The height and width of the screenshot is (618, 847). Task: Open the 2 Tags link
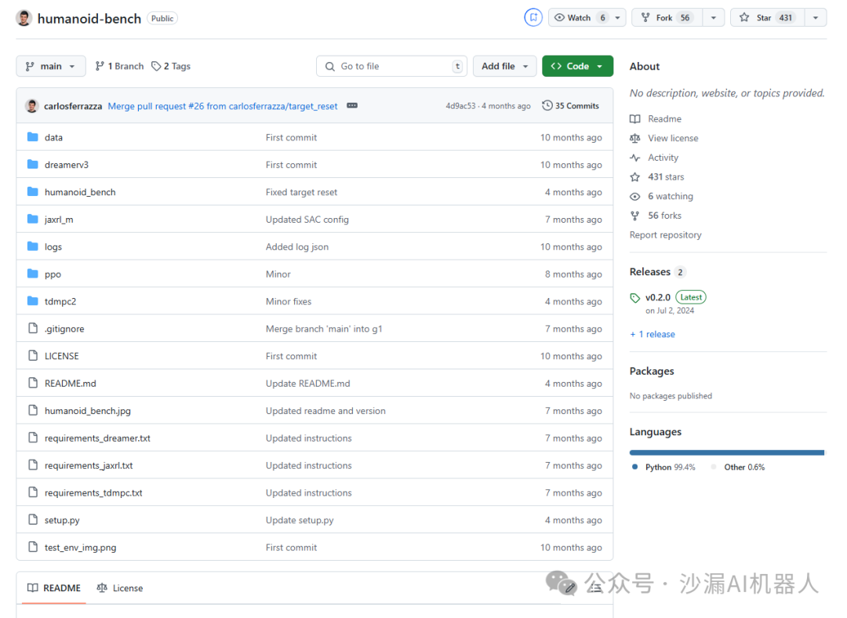pyautogui.click(x=171, y=66)
